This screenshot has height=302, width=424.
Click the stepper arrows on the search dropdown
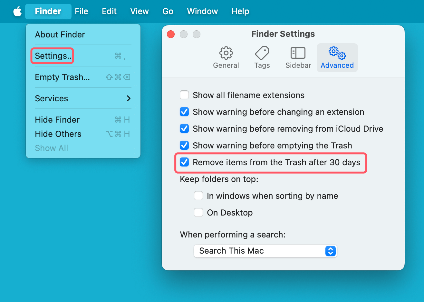(x=331, y=251)
